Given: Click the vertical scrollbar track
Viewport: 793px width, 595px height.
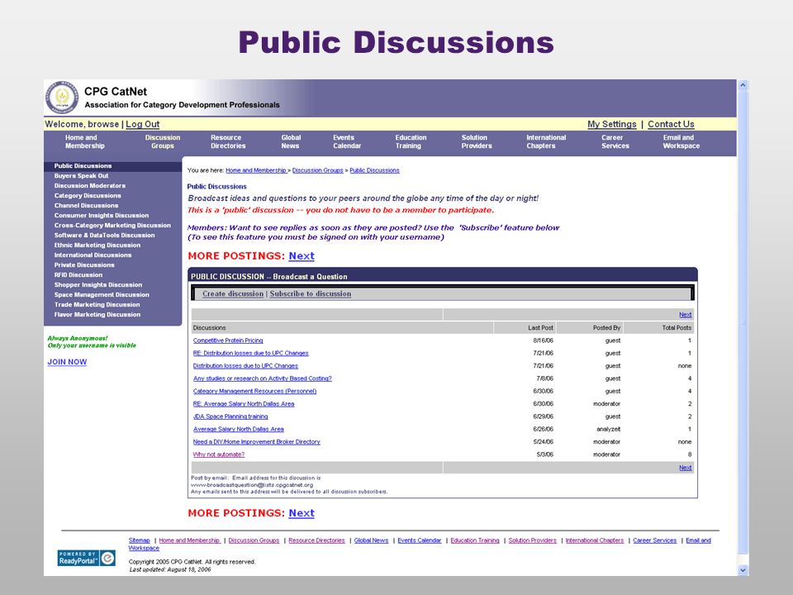Looking at the screenshot, I should coord(743,324).
